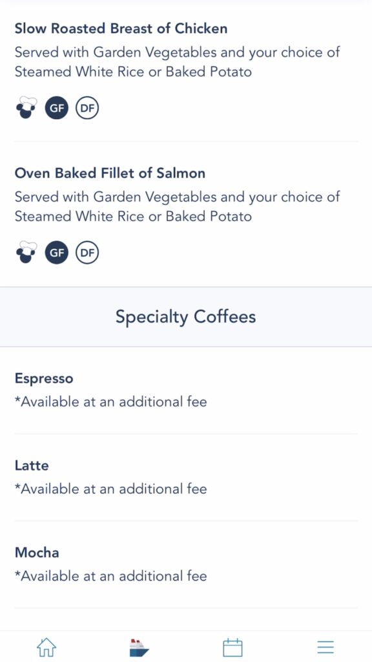
Task: Tap the Specialty Coffees section header
Action: (x=186, y=317)
